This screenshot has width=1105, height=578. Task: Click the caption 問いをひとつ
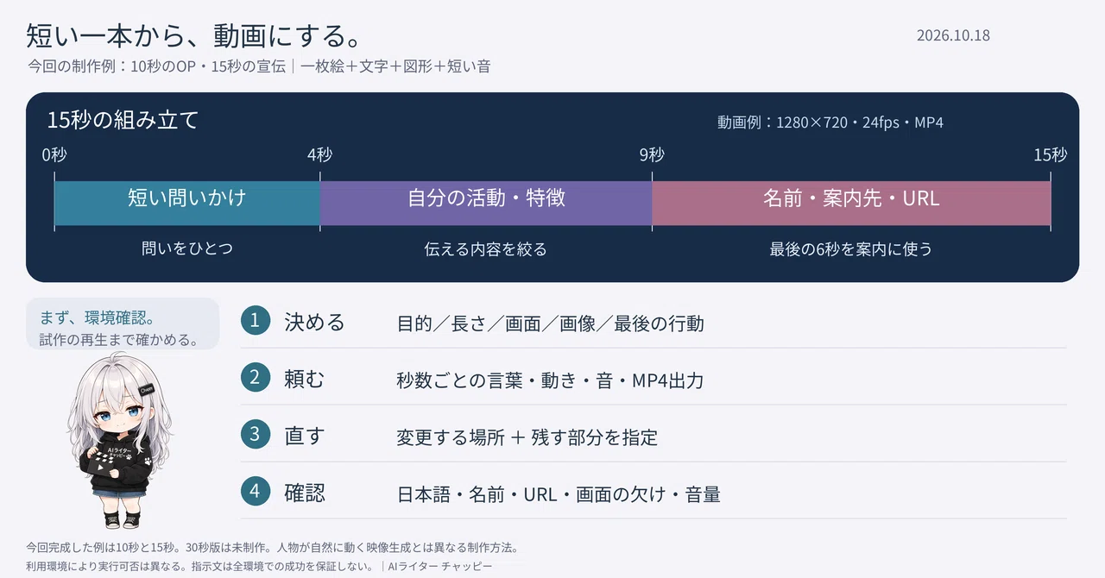tap(187, 248)
